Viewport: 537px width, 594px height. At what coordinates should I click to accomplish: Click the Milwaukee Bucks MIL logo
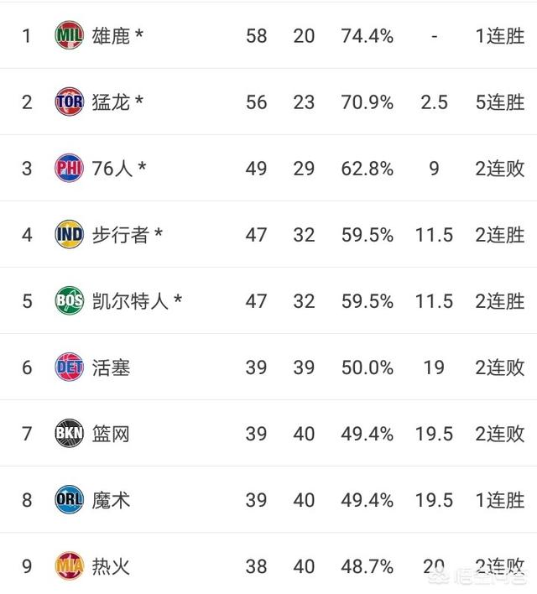click(x=69, y=35)
